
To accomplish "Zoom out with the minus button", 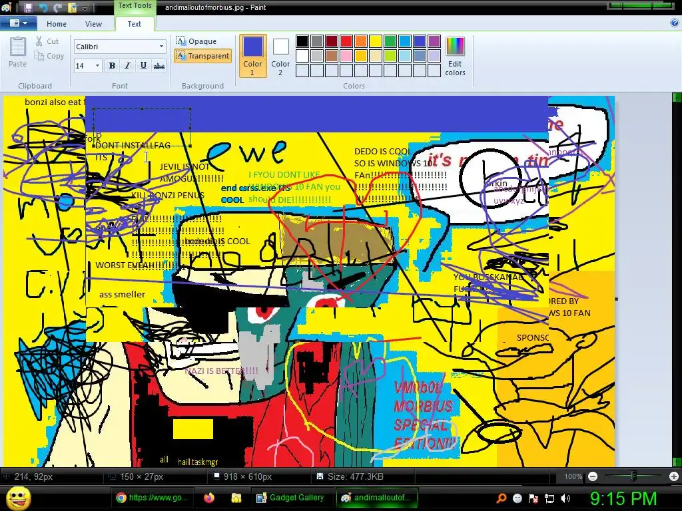I will 592,476.
